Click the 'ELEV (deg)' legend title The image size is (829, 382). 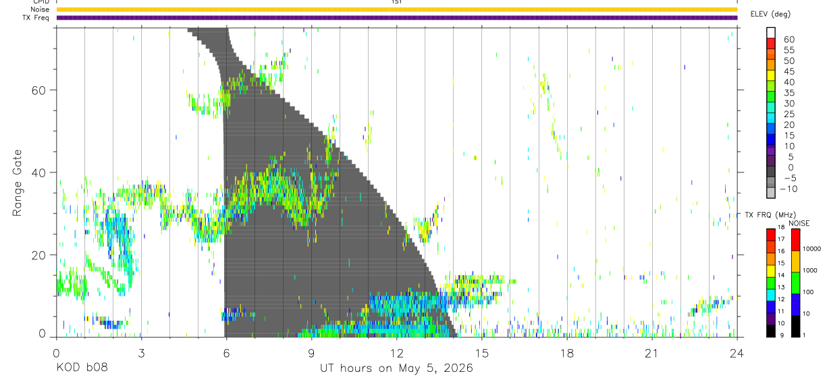coord(770,13)
